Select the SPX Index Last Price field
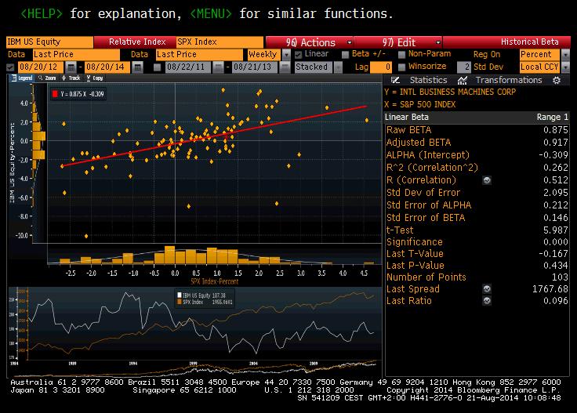The image size is (577, 413). click(x=199, y=55)
